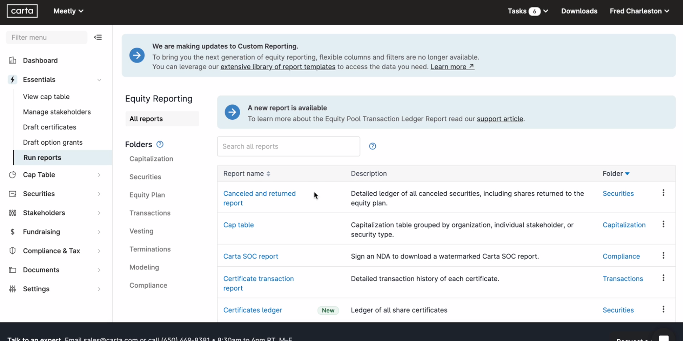Open Draft option grants
Screen dimensions: 683x341
coord(53,142)
